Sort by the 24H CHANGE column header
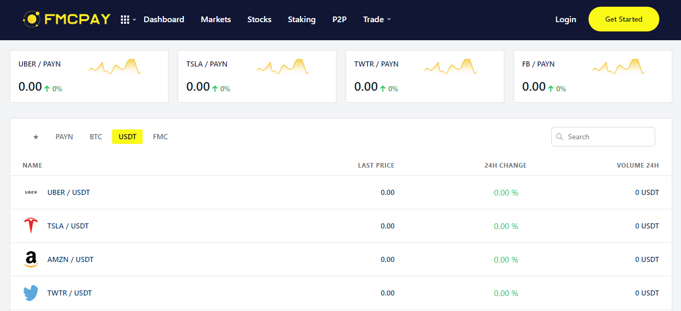 click(505, 166)
